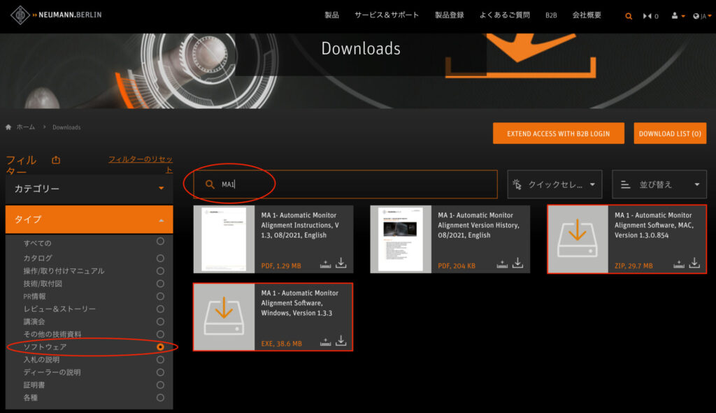Open the Alignment Version History title
The image size is (716, 413).
click(x=478, y=225)
